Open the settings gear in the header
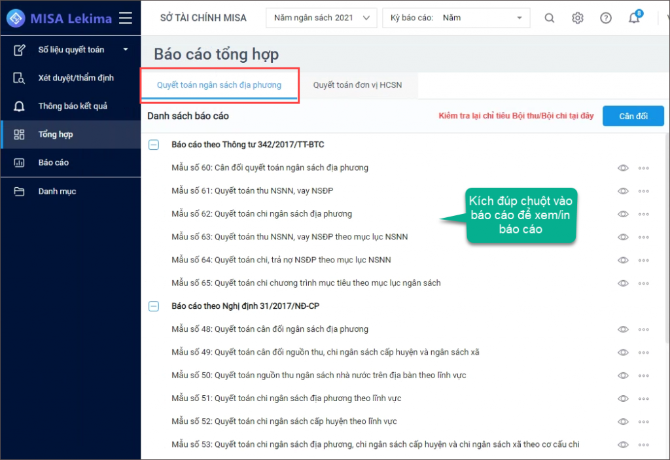The height and width of the screenshot is (460, 670). (x=578, y=18)
